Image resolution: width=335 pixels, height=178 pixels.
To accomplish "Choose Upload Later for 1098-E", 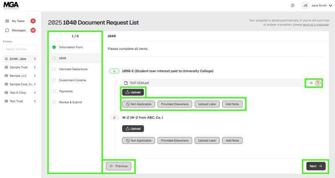I will pos(207,104).
